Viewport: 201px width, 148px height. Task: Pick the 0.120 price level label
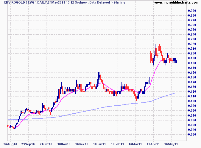click(192, 91)
